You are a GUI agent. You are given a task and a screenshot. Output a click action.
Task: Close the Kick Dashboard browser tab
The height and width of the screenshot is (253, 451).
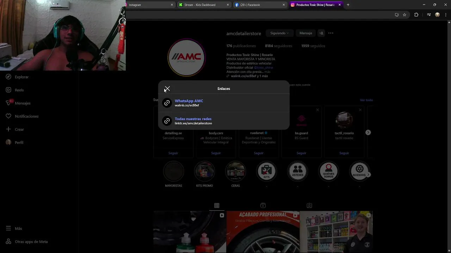coord(228,5)
